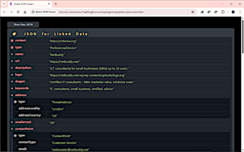Click the tag icon beside JSON for Linked Data

click(14, 34)
